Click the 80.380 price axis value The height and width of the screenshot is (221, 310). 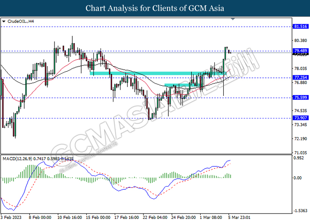[x=301, y=41]
